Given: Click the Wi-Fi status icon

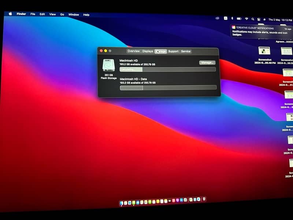Looking at the screenshot, I should pos(246,18).
